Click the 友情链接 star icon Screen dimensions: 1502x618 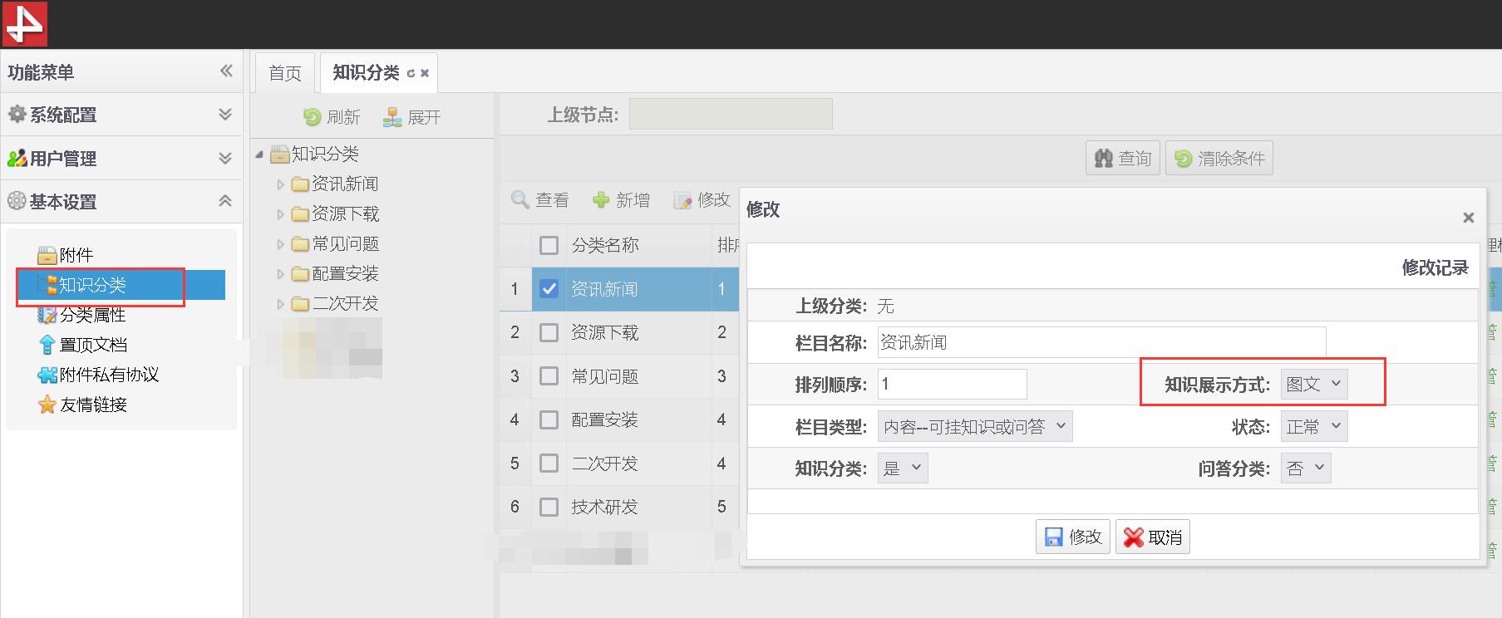coord(47,405)
